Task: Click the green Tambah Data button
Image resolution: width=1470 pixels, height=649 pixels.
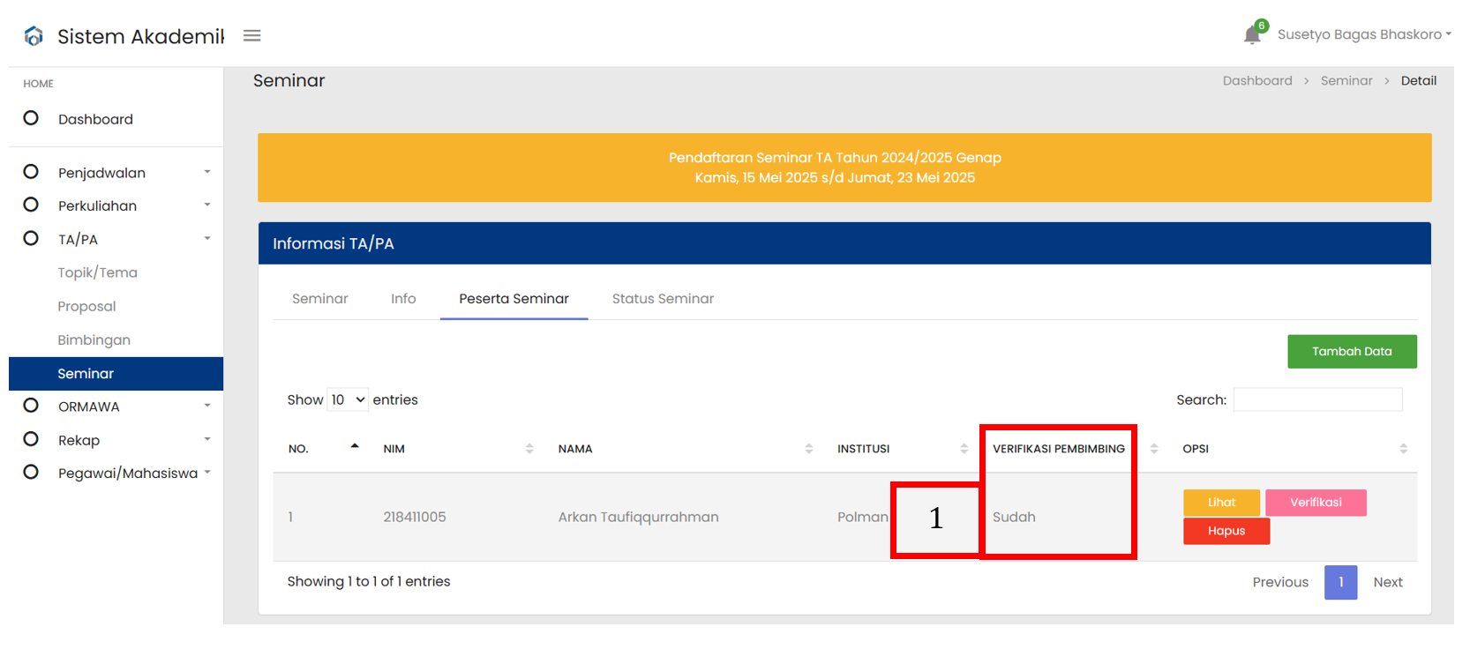Action: click(1352, 351)
